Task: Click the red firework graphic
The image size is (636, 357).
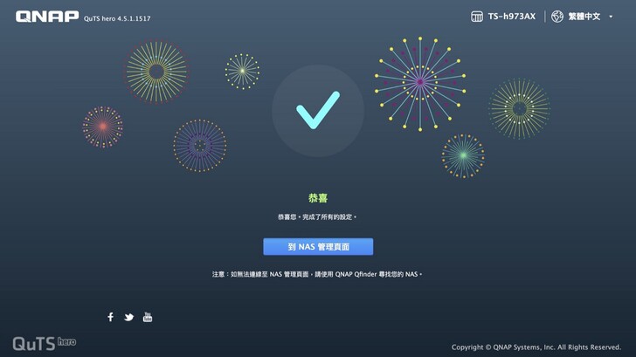Action: (103, 127)
